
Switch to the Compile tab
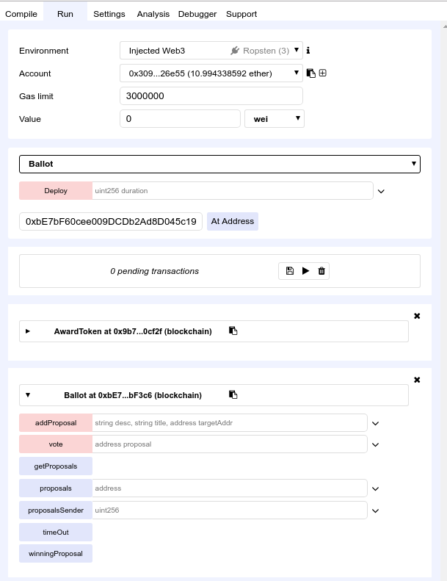click(x=21, y=14)
